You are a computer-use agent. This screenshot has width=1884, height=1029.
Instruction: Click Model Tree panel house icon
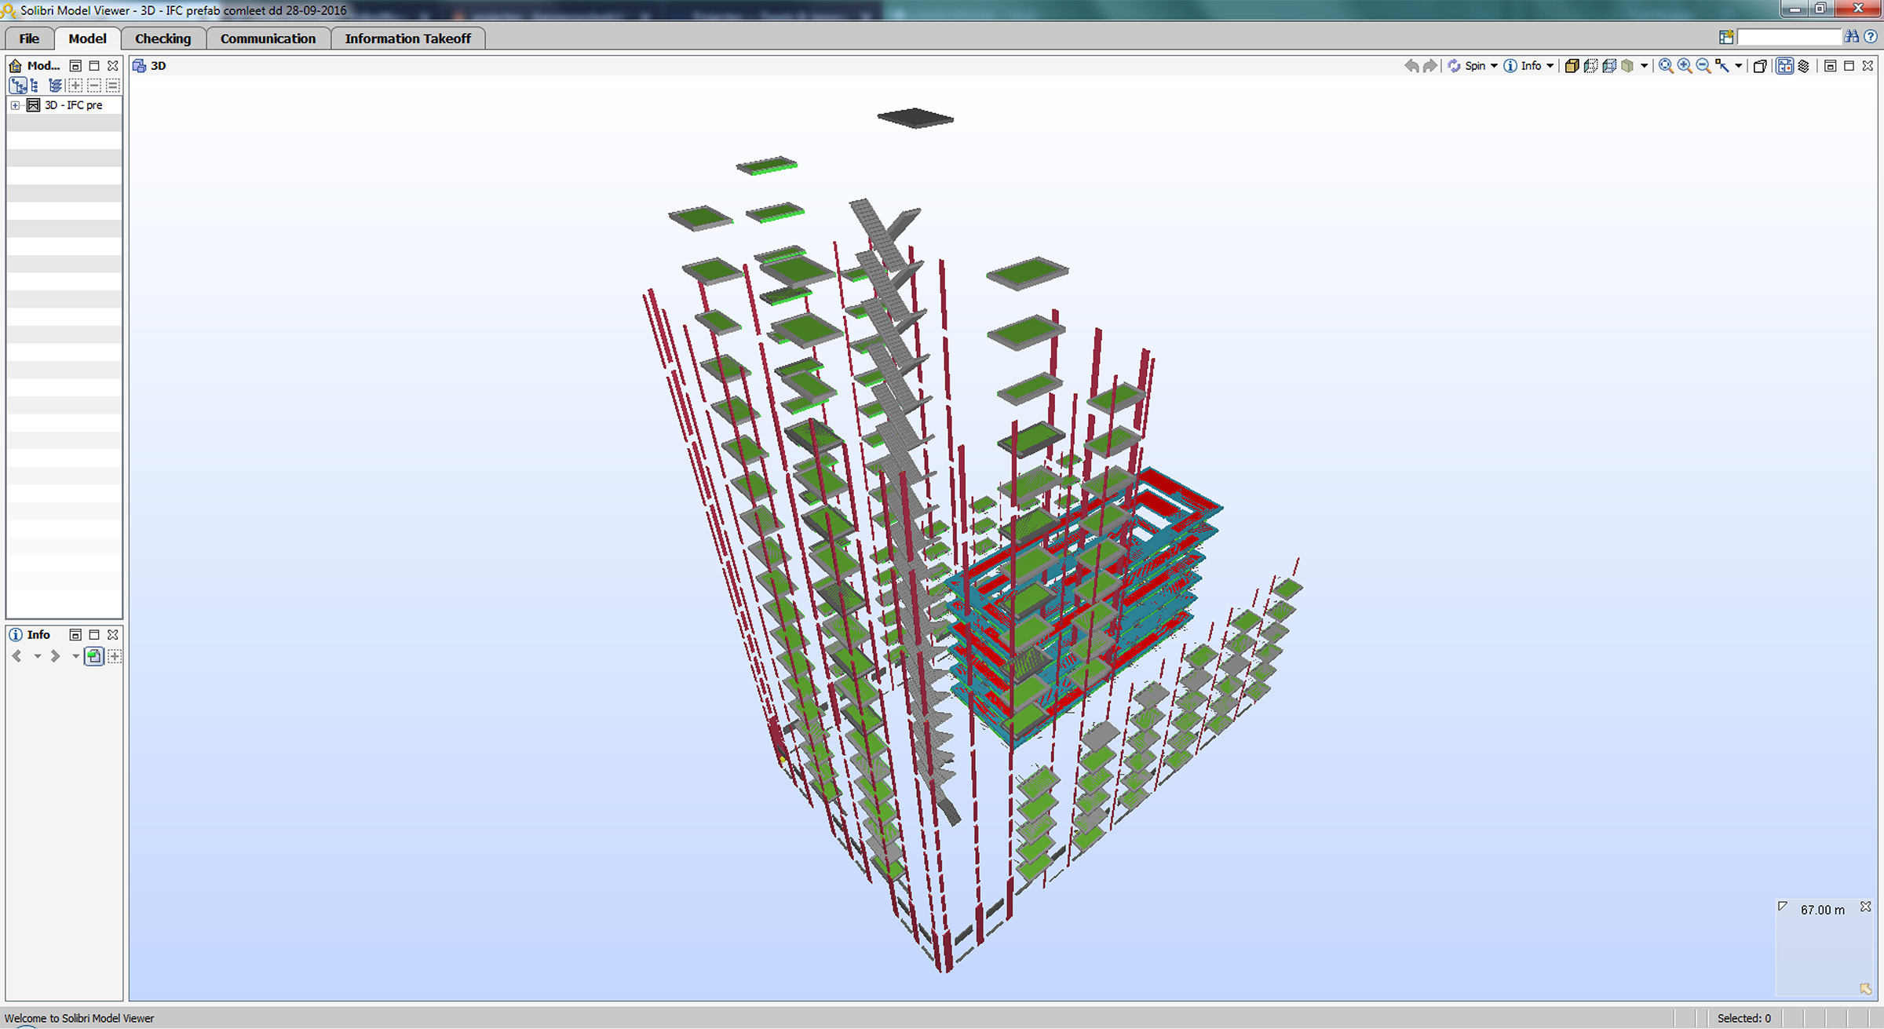click(15, 66)
